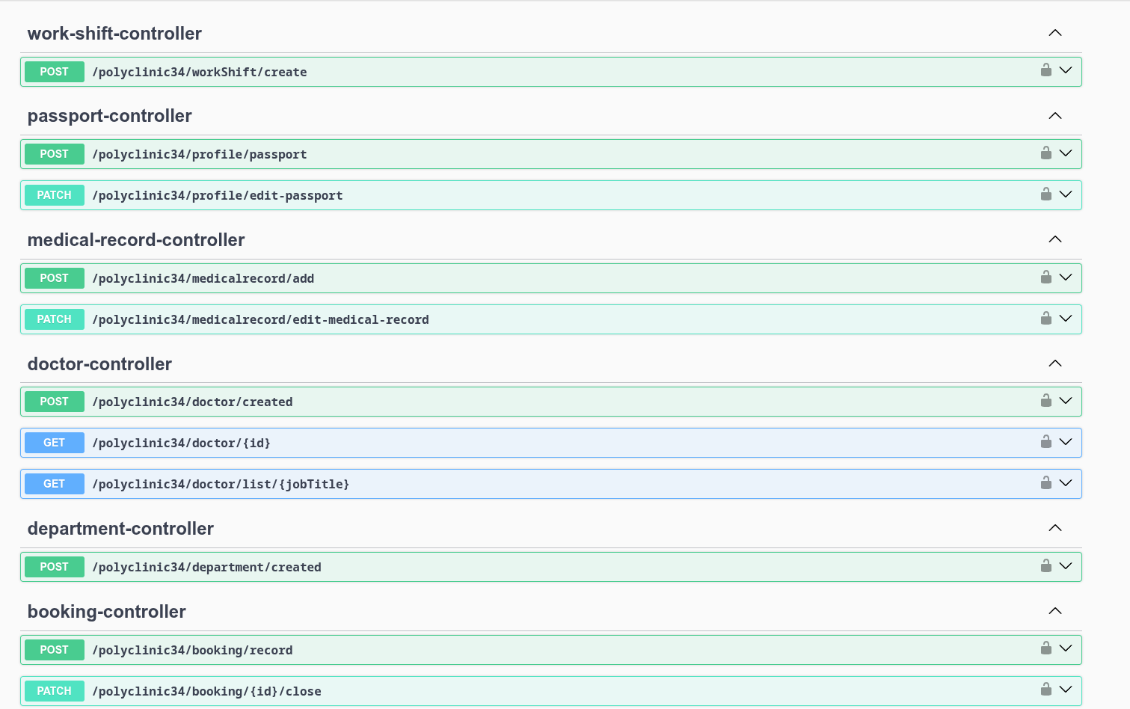1130x709 pixels.
Task: Click lock icon on doctor/created row
Action: tap(1046, 401)
